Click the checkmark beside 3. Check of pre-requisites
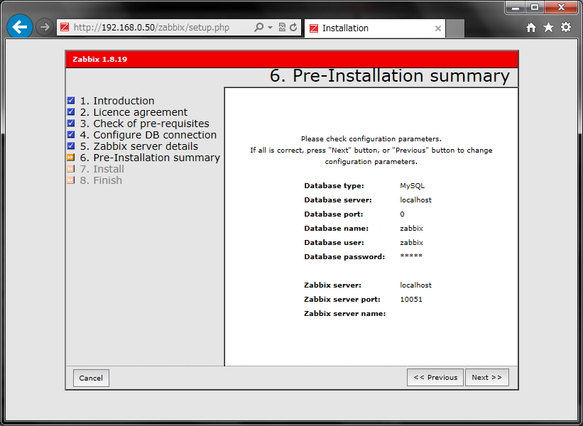583x426 pixels. 70,123
